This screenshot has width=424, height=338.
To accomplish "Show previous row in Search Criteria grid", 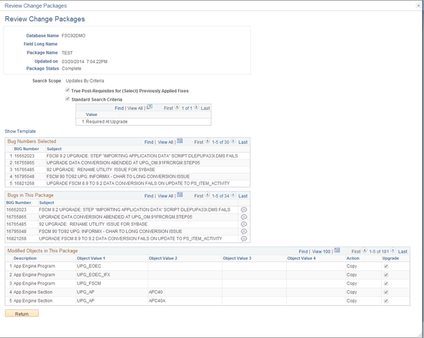I will 177,107.
